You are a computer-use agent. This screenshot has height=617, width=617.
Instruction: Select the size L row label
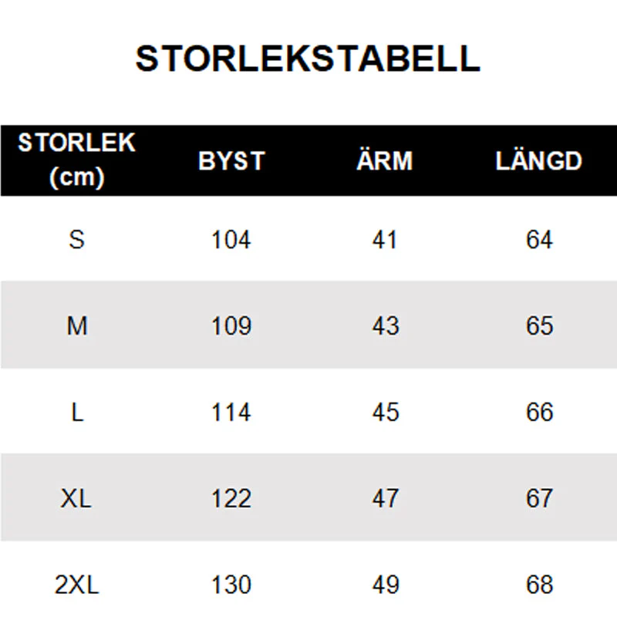[x=78, y=412]
